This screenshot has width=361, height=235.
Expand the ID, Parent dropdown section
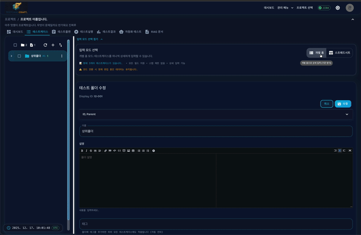pyautogui.click(x=216, y=114)
